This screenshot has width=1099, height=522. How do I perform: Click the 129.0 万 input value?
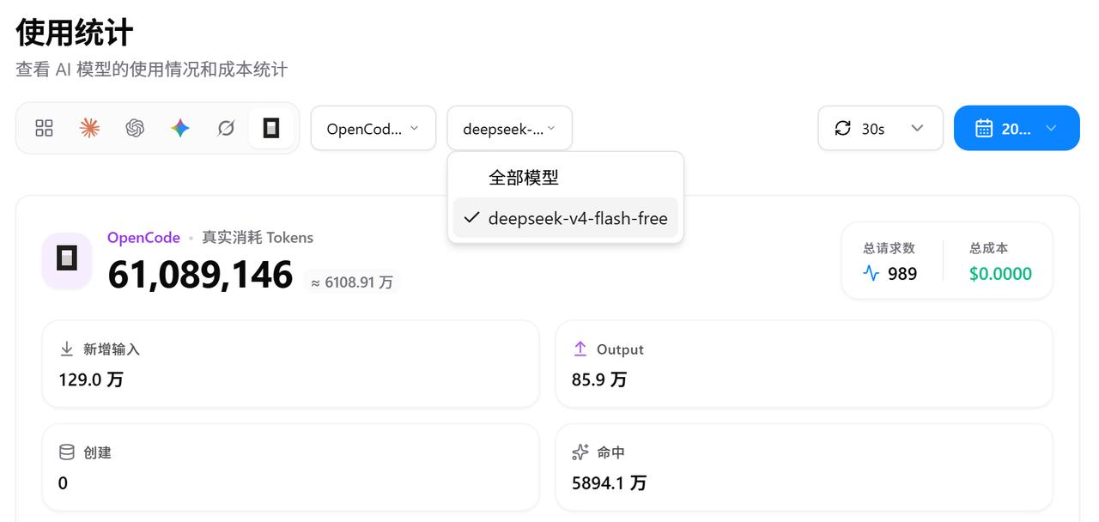(x=91, y=379)
